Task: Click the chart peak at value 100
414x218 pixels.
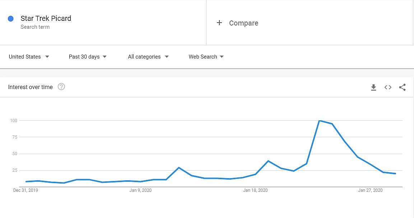Action: pyautogui.click(x=319, y=121)
